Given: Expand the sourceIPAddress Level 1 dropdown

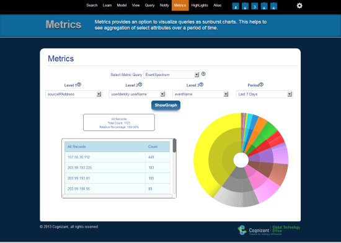Looking at the screenshot, I should tap(74, 94).
